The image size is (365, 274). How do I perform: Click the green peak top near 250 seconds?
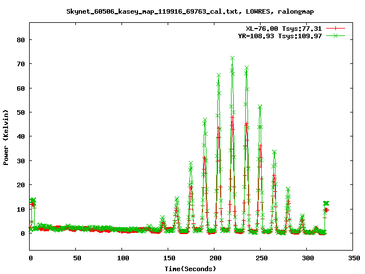tap(260, 107)
